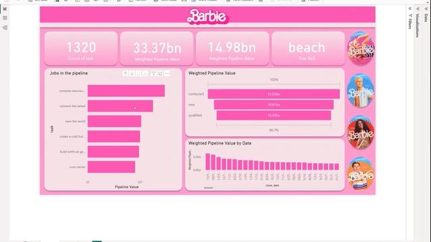The height and width of the screenshot is (242, 431).
Task: Click expand all down one level icon
Action: tap(145, 73)
